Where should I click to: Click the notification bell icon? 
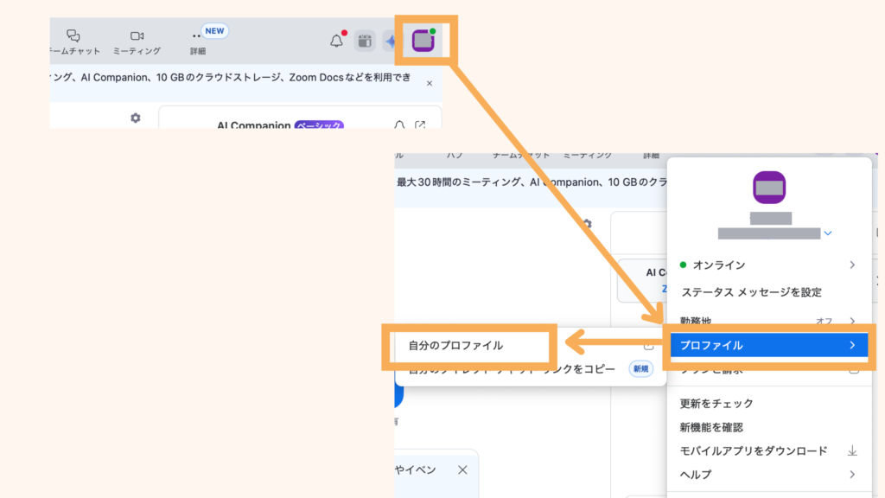coord(338,40)
